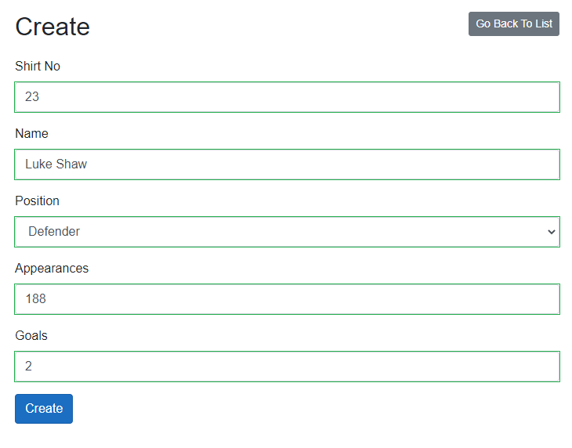
Task: Focus the Shirt No input field
Action: coord(287,97)
